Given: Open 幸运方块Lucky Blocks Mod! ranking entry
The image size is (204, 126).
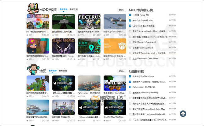Looking at the screenshot, I should click(150, 31).
